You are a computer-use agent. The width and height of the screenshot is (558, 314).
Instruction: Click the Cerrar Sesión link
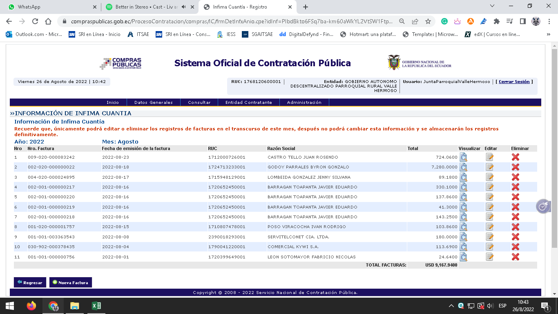pyautogui.click(x=514, y=82)
